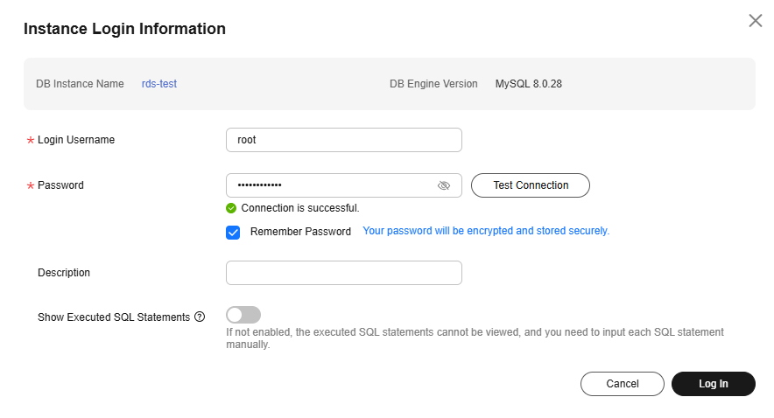This screenshot has width=774, height=418.
Task: Focus the Password input field
Action: click(x=344, y=185)
